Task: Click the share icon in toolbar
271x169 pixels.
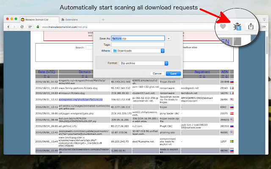Action: pos(251,25)
